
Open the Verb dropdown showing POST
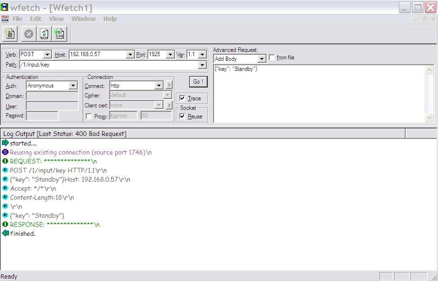pyautogui.click(x=48, y=54)
